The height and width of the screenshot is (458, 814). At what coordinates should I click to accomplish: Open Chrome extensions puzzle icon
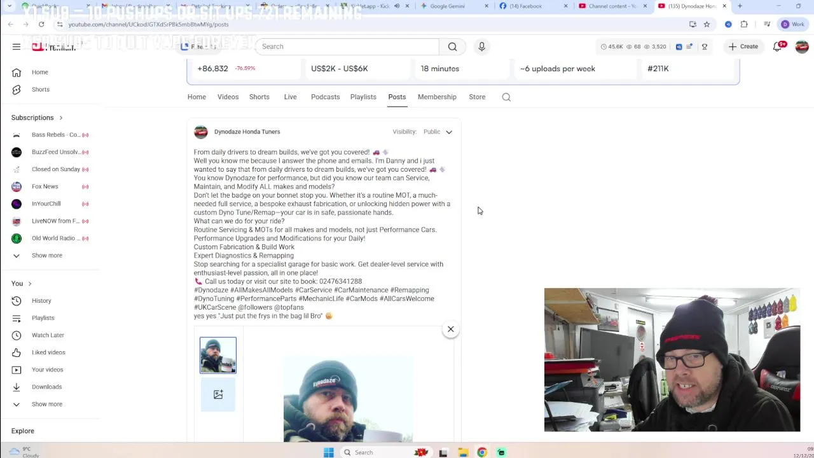(x=744, y=24)
